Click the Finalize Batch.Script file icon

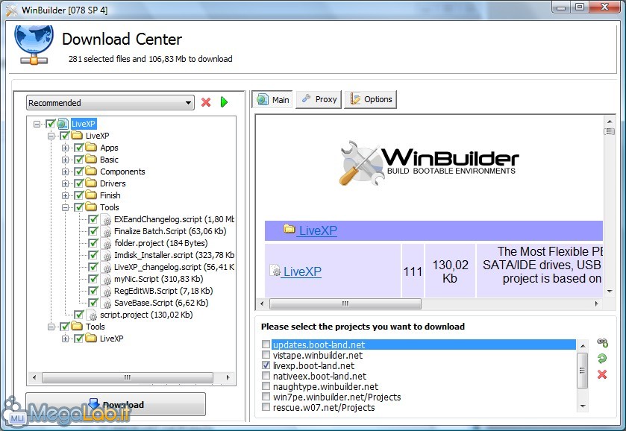click(106, 231)
